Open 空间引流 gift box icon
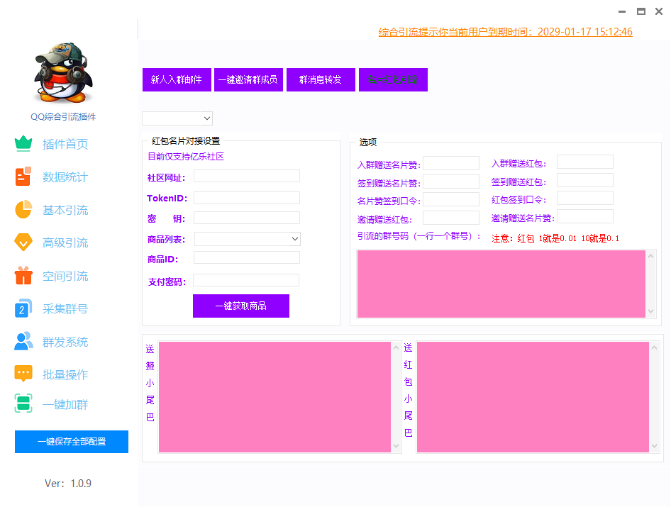 coord(23,276)
